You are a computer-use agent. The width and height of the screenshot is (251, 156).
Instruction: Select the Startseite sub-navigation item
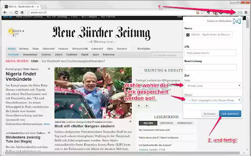click(x=13, y=55)
